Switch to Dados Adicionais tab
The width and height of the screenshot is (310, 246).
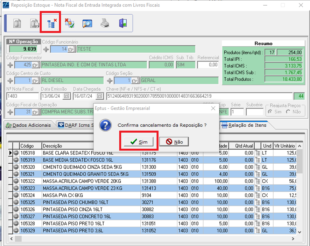pos(28,125)
